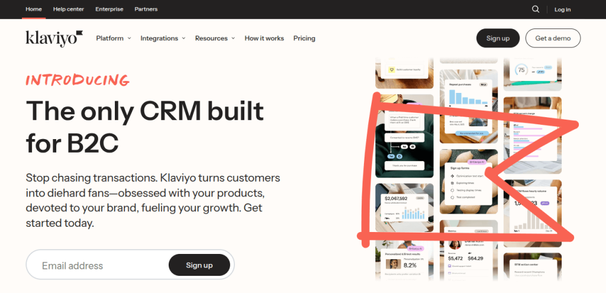Click the 'Stop chasing transactions' paragraph

153,201
